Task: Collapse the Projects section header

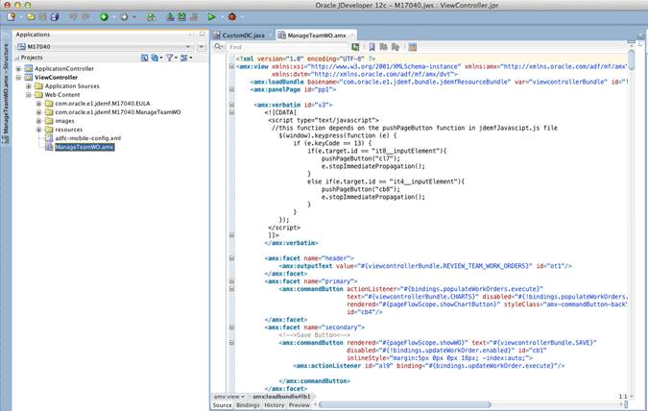Action: click(17, 58)
